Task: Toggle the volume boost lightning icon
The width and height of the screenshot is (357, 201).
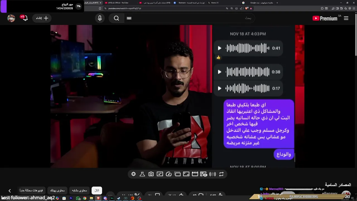Action: [213, 174]
